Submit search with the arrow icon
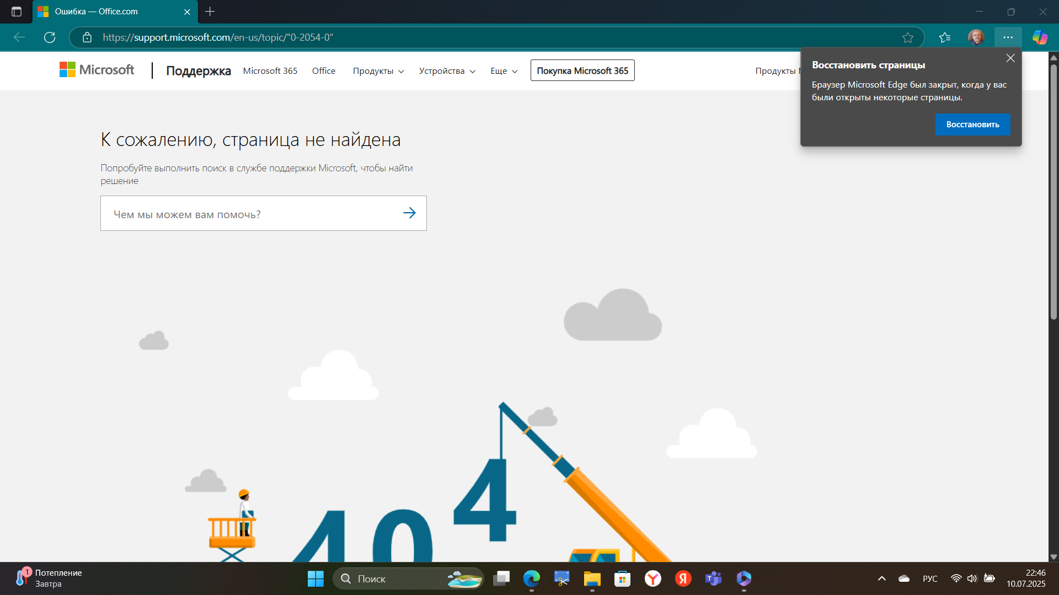 (x=409, y=213)
